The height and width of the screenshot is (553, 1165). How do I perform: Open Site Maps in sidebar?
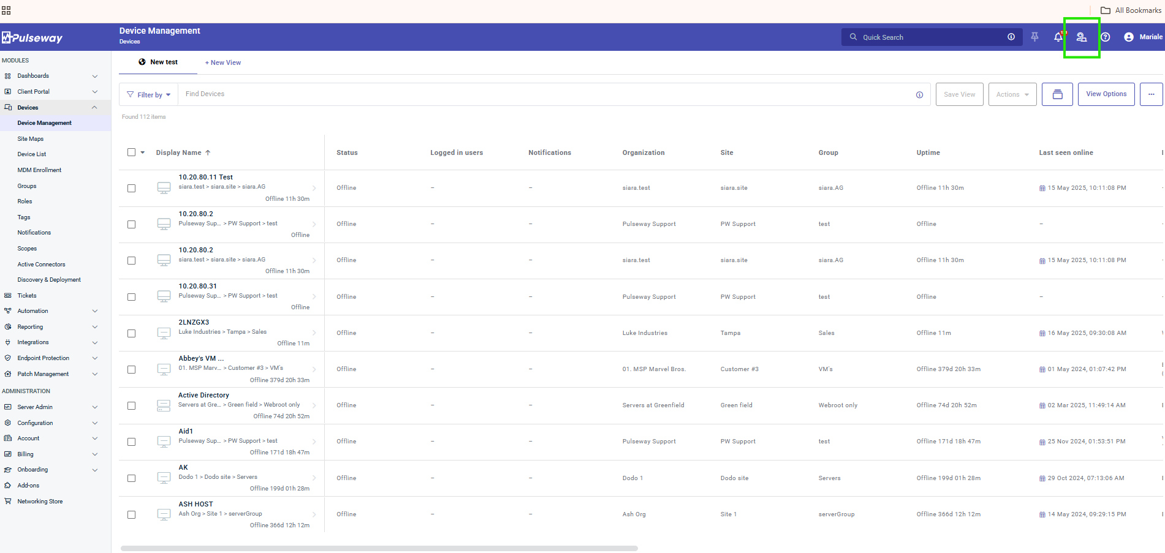click(31, 139)
